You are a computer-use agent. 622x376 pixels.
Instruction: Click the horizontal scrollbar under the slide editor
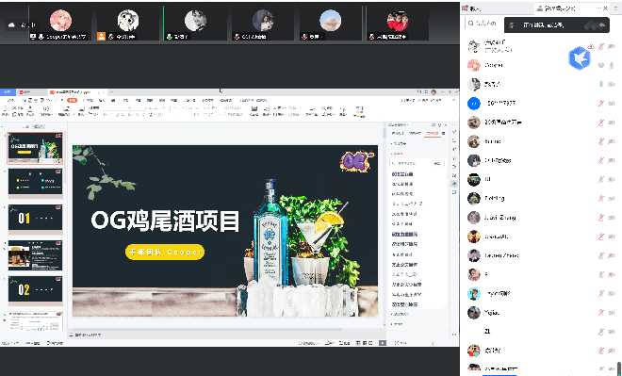[x=206, y=329]
